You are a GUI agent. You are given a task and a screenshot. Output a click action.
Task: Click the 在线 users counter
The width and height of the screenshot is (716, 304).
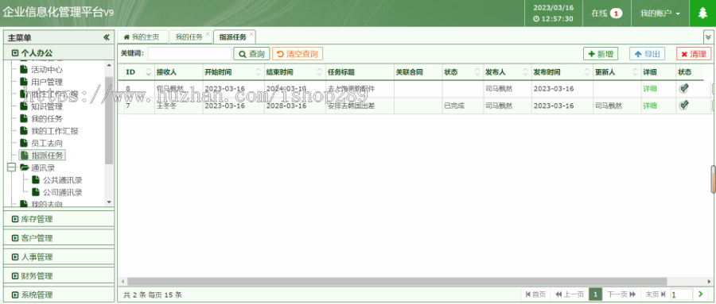607,13
